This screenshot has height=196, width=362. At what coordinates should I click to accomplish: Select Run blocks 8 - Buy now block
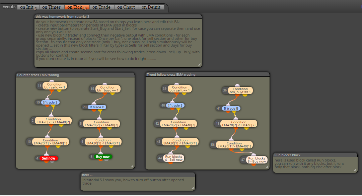click(257, 160)
